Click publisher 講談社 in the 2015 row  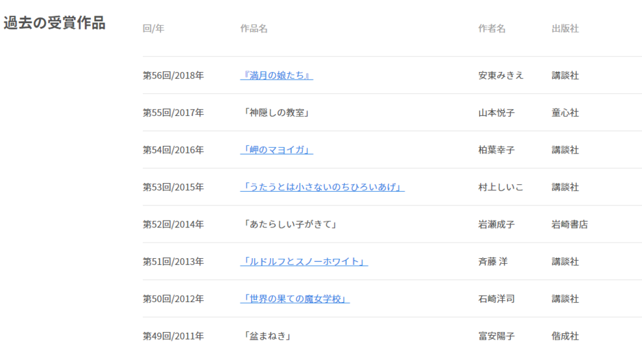coord(565,187)
